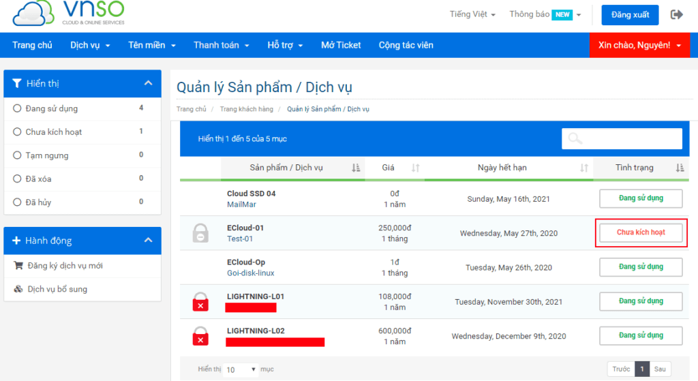
Task: Click the red lock icon for LIGHTNING-L02
Action: 200,335
